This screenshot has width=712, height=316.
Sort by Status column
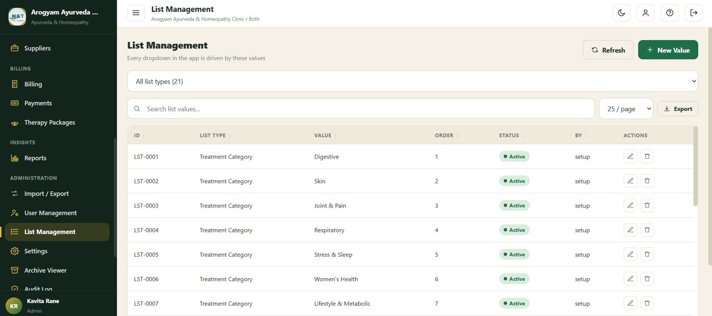pos(512,135)
